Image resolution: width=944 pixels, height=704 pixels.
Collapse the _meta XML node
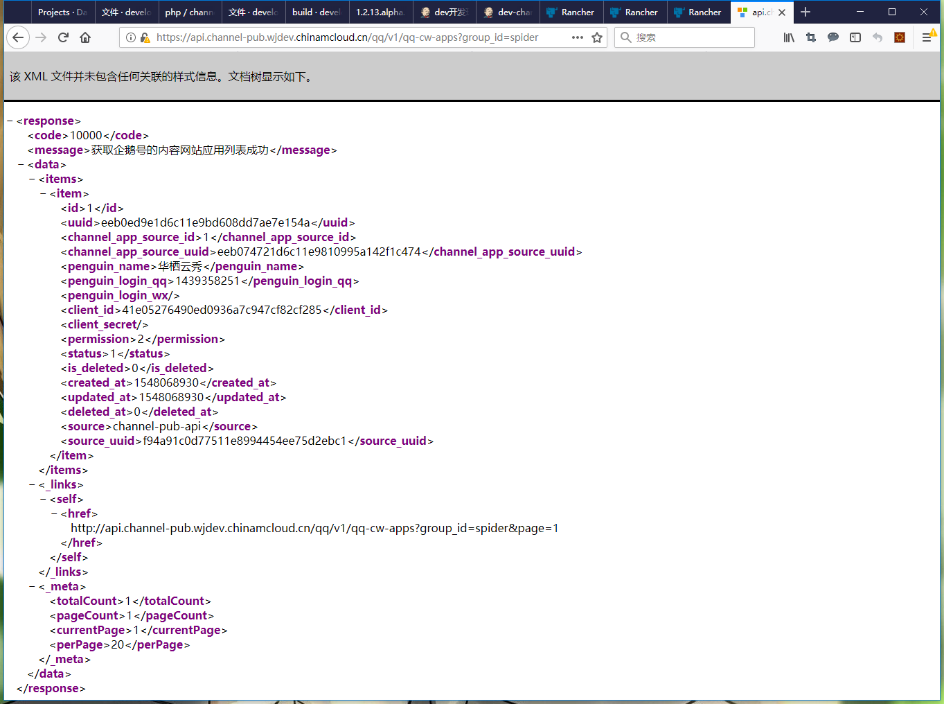pos(33,587)
